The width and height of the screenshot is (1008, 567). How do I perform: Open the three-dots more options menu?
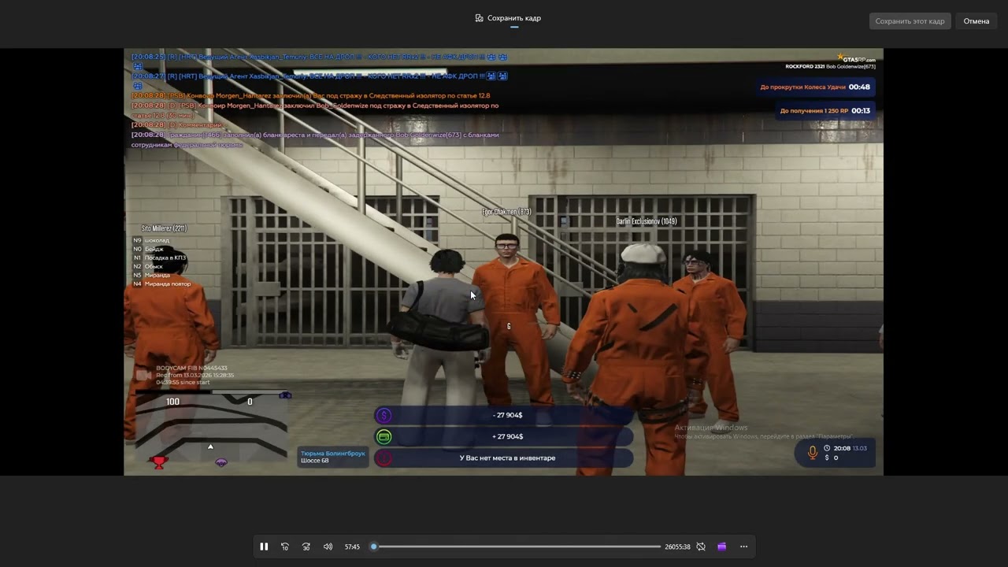(x=743, y=547)
